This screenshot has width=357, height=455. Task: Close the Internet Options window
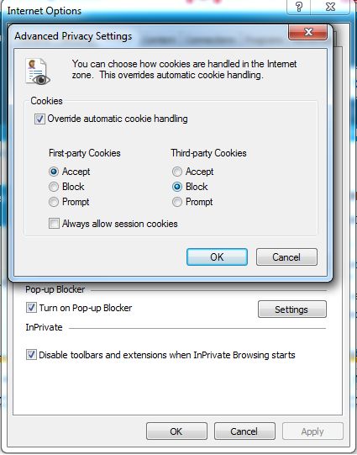(330, 7)
